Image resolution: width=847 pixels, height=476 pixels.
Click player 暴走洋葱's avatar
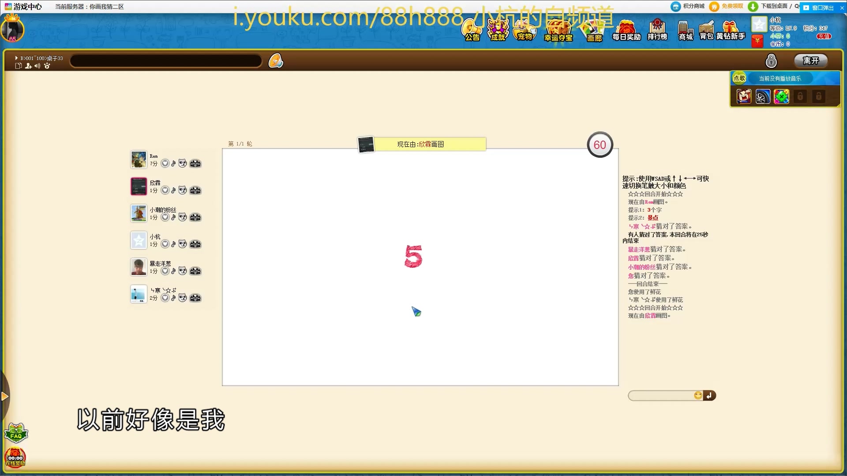click(x=139, y=267)
